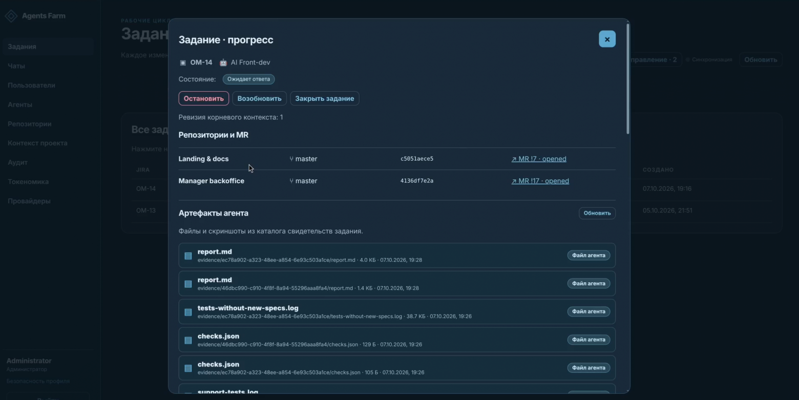Click date 07.10.2026, 19:16 in background table

coord(667,188)
